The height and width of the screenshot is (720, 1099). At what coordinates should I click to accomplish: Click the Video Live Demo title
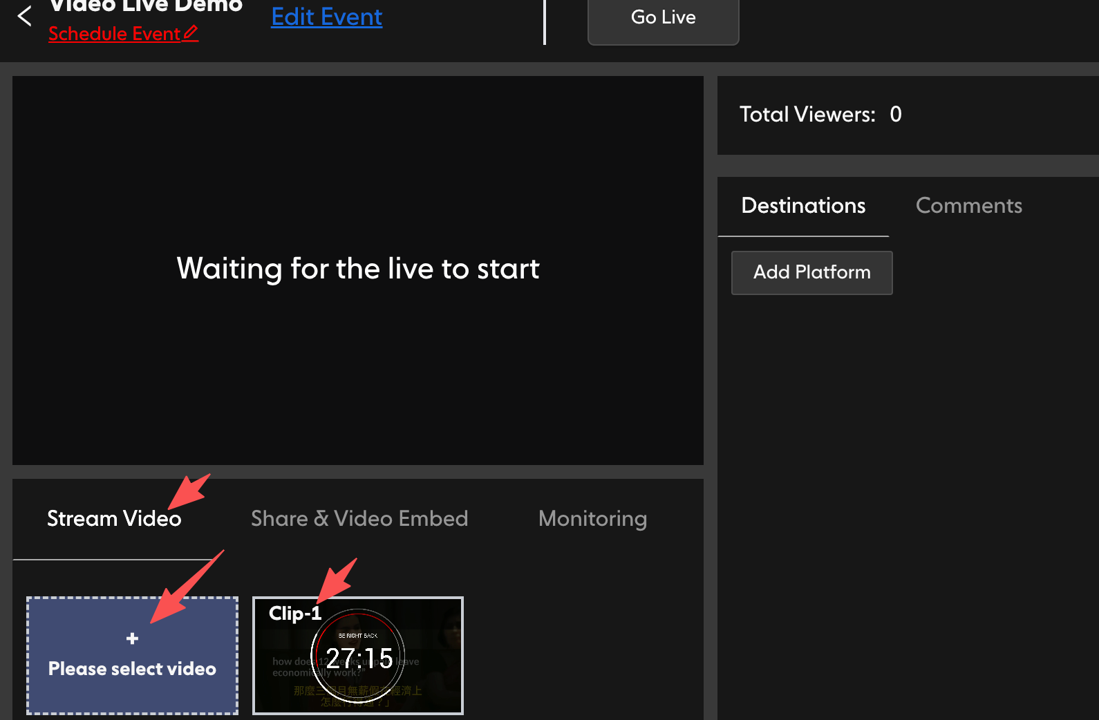tap(146, 6)
